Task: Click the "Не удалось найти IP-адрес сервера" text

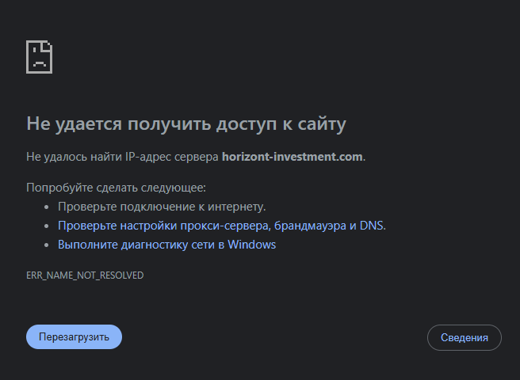Action: [x=122, y=157]
